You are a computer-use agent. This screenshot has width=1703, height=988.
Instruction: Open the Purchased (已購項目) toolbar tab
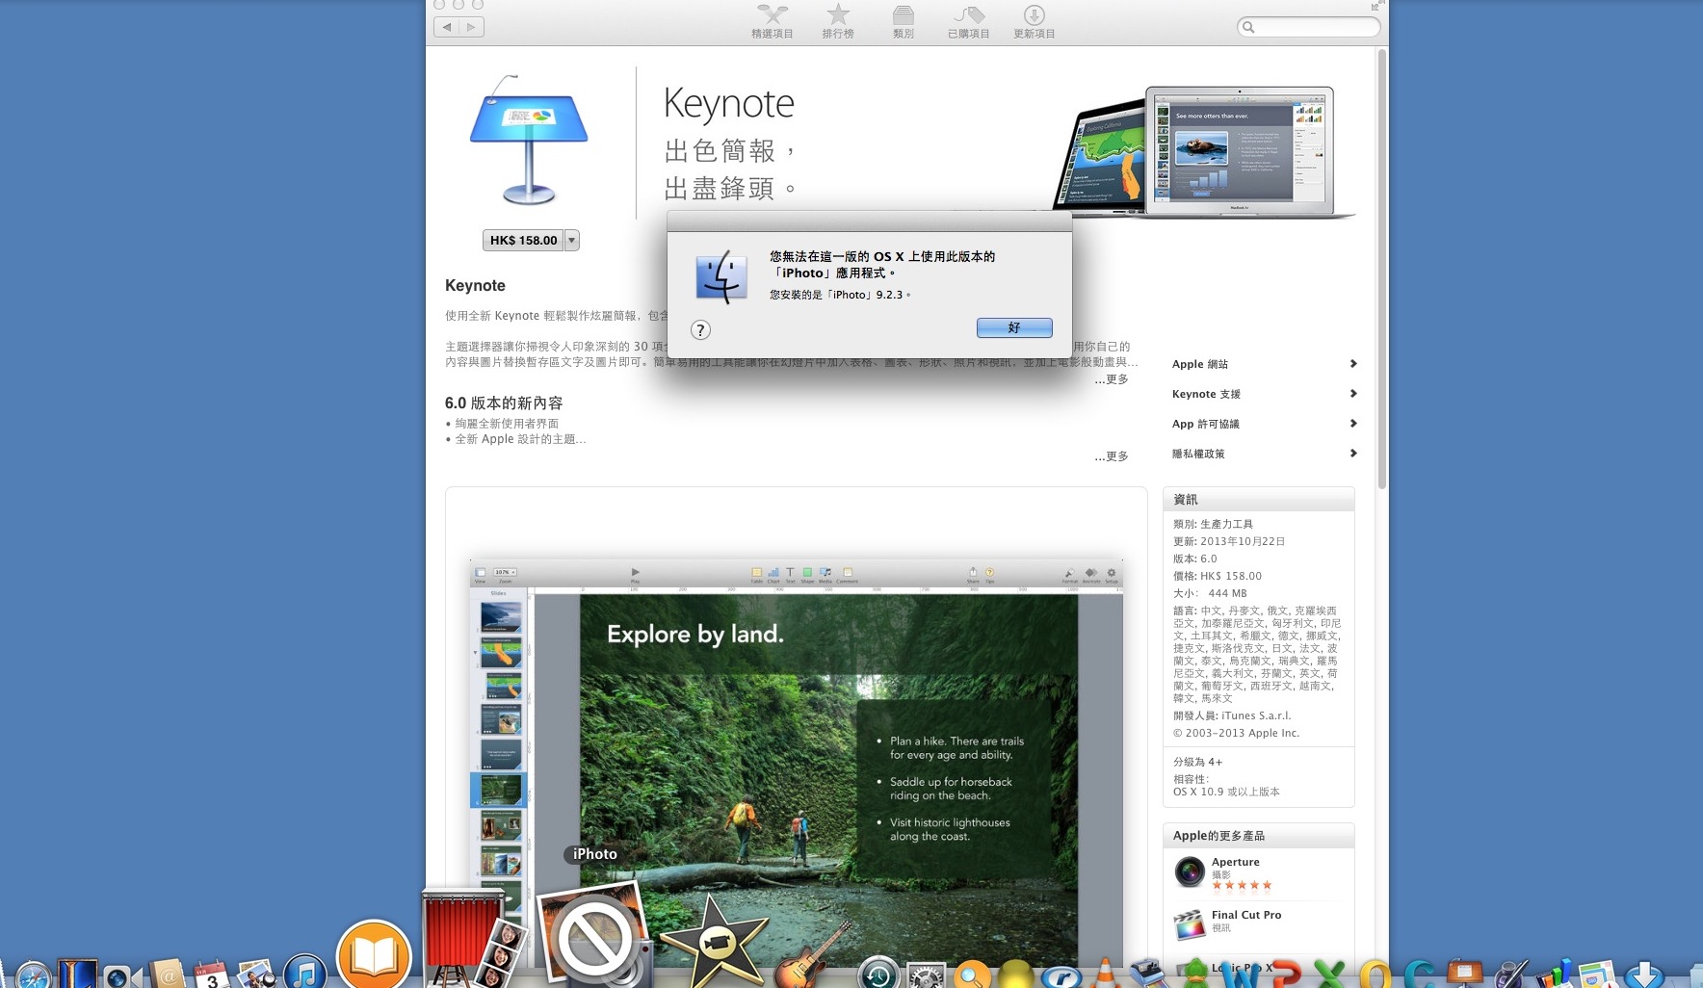tap(968, 21)
